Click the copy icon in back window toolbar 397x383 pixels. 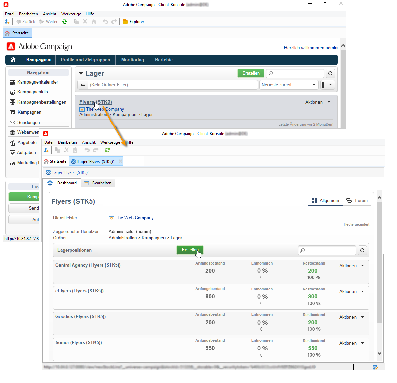coord(76,22)
